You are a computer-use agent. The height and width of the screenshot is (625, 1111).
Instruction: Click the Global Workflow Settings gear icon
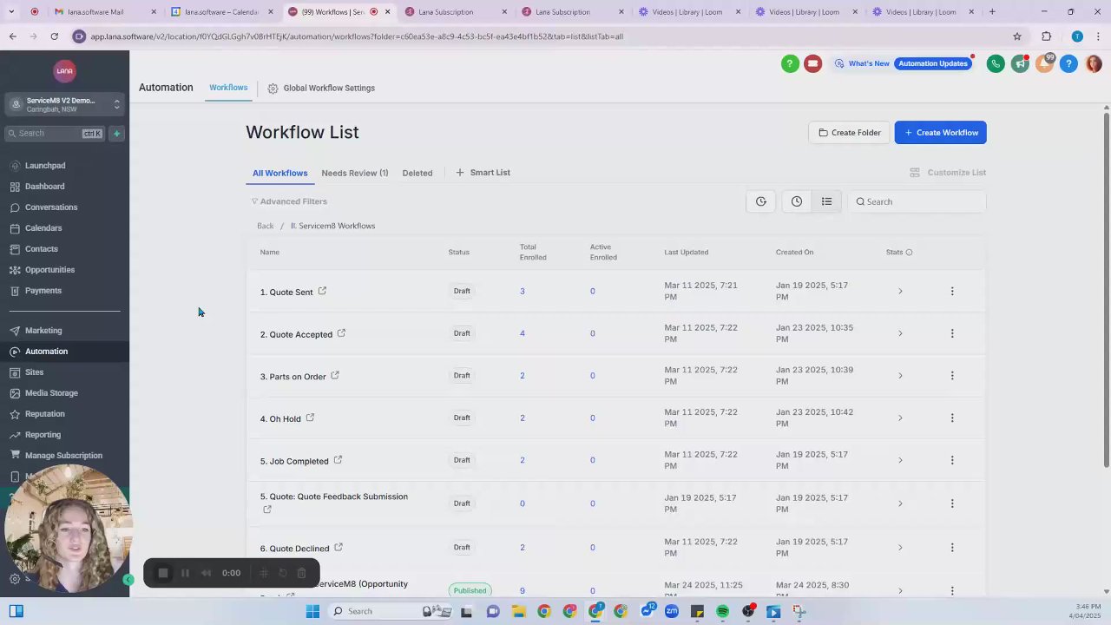[x=273, y=89]
